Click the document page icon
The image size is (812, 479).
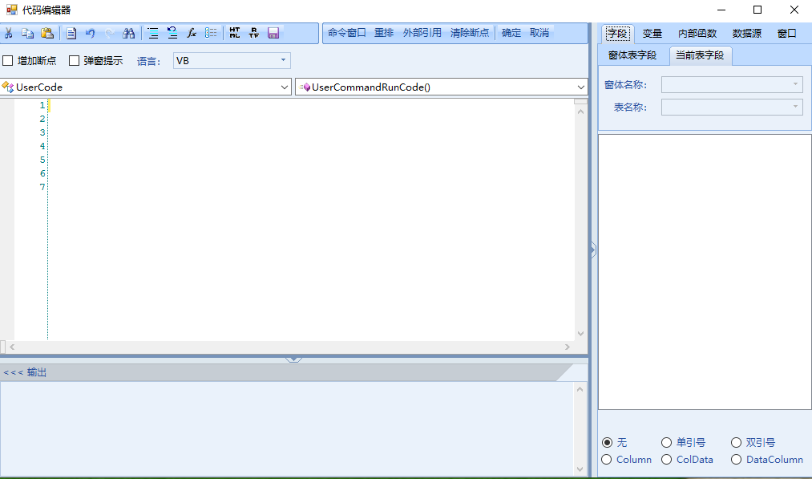[71, 33]
